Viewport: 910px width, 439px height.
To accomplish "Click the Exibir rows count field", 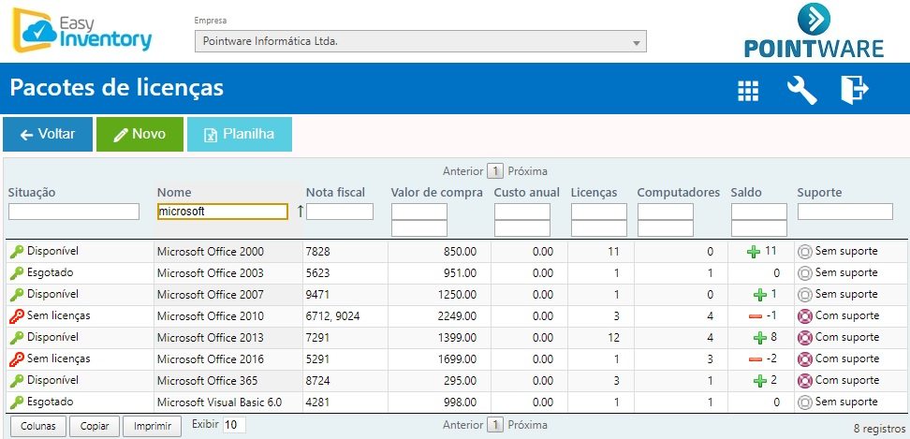I will pyautogui.click(x=234, y=425).
